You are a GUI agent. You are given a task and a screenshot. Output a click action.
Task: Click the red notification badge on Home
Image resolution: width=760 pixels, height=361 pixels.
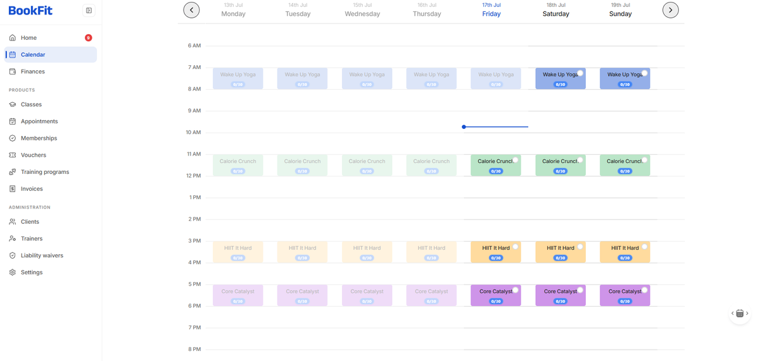(89, 38)
